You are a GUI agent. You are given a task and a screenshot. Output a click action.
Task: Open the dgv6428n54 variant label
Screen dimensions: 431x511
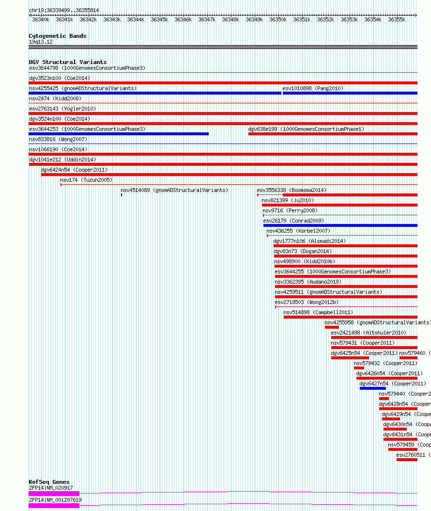(405, 404)
